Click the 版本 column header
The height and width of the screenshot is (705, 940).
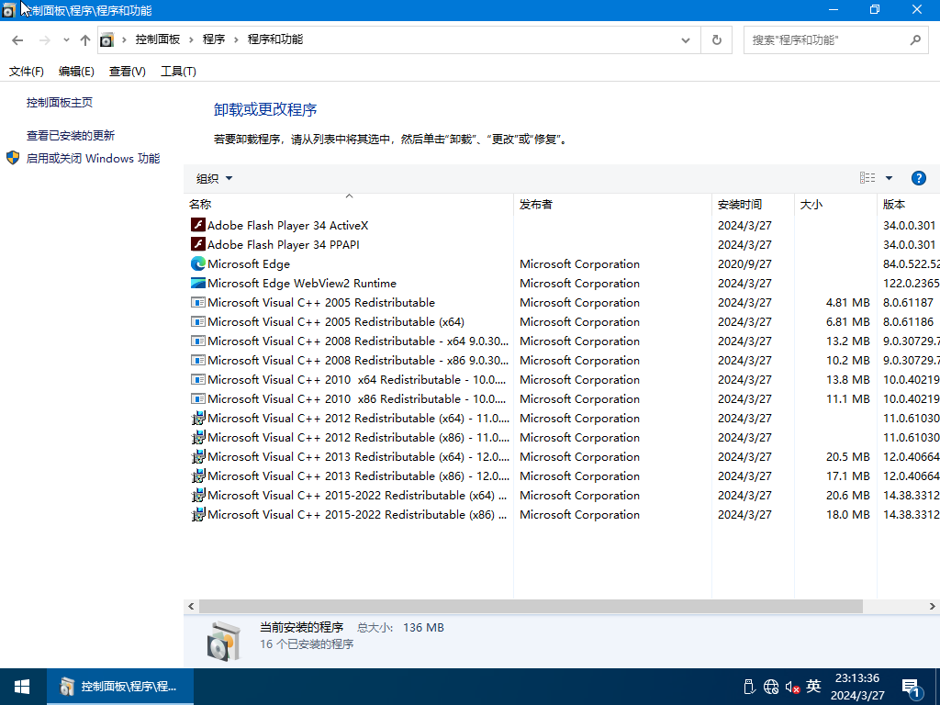coord(908,204)
